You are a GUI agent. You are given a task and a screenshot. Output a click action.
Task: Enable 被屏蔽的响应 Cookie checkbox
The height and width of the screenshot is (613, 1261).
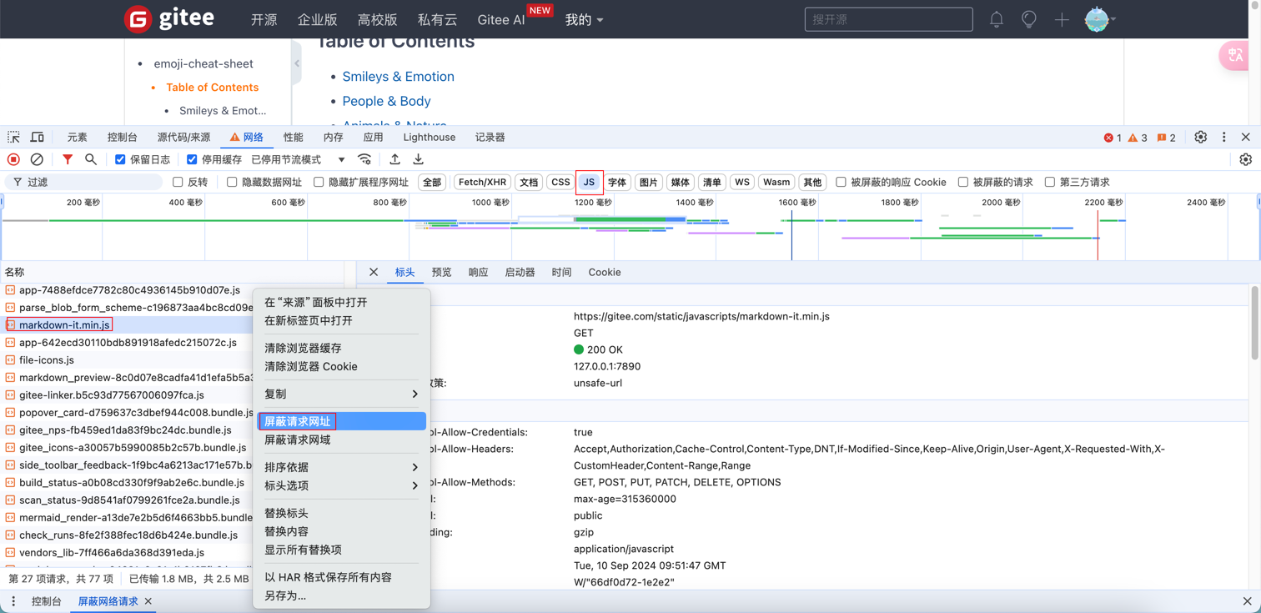click(x=841, y=182)
